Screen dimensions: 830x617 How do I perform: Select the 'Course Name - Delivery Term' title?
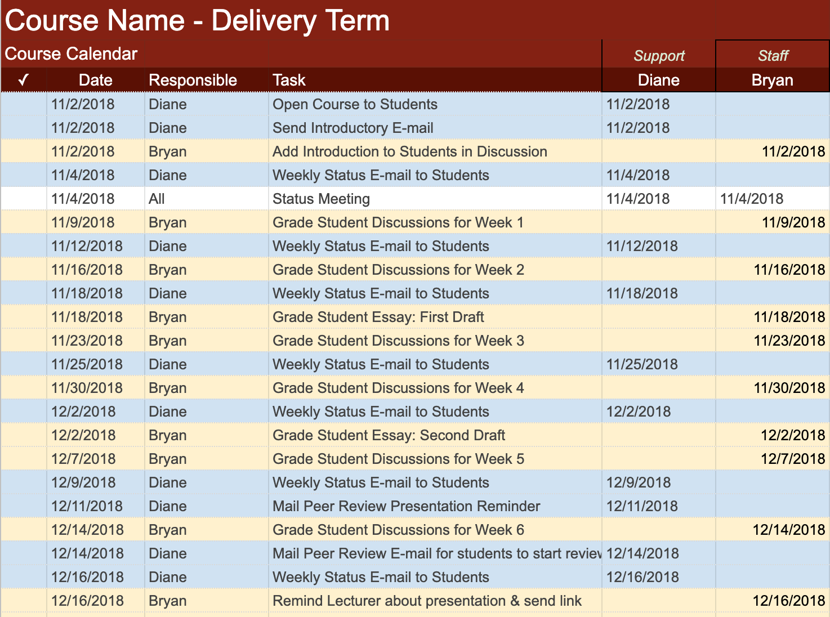pyautogui.click(x=197, y=21)
